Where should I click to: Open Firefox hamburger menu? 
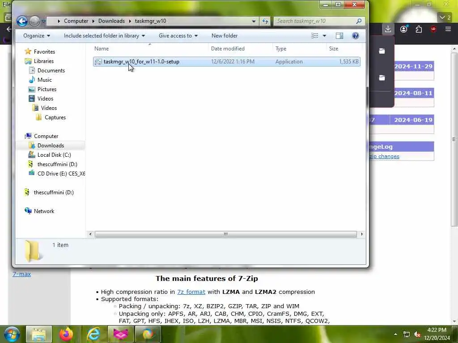point(448,29)
